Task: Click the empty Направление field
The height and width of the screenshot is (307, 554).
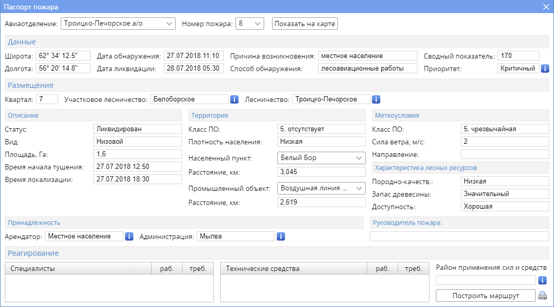Action: pos(505,154)
